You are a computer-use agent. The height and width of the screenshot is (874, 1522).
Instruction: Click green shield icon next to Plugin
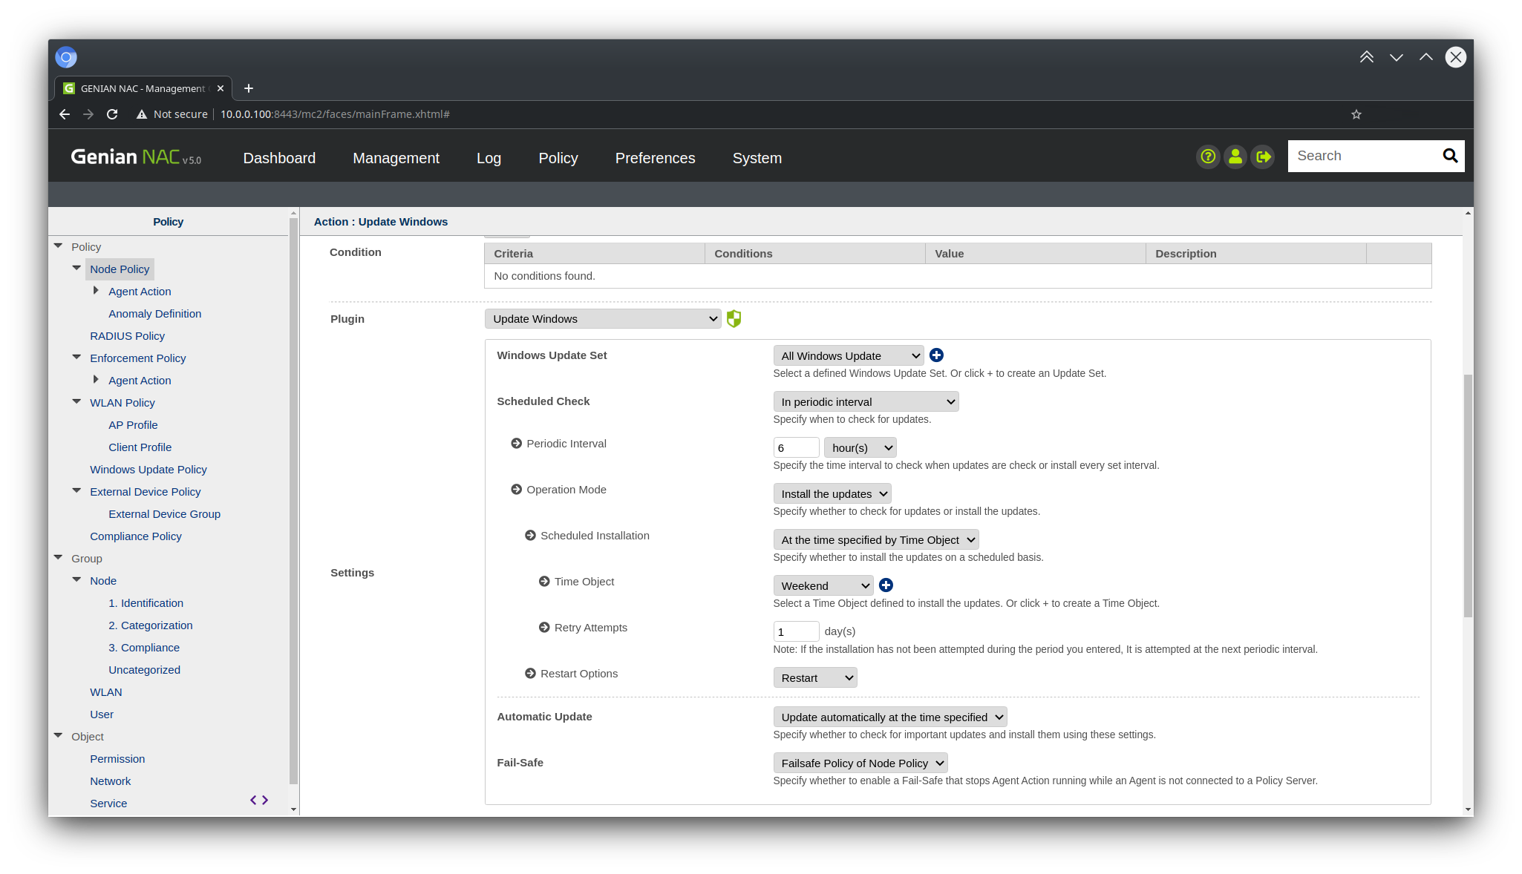coord(734,319)
